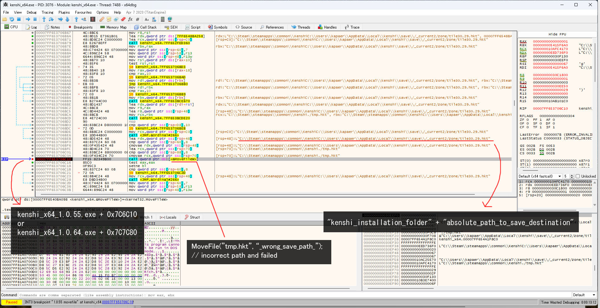Open the Comments icon in toolbar
Viewport: 600px width, 308px height.
(x=109, y=19)
